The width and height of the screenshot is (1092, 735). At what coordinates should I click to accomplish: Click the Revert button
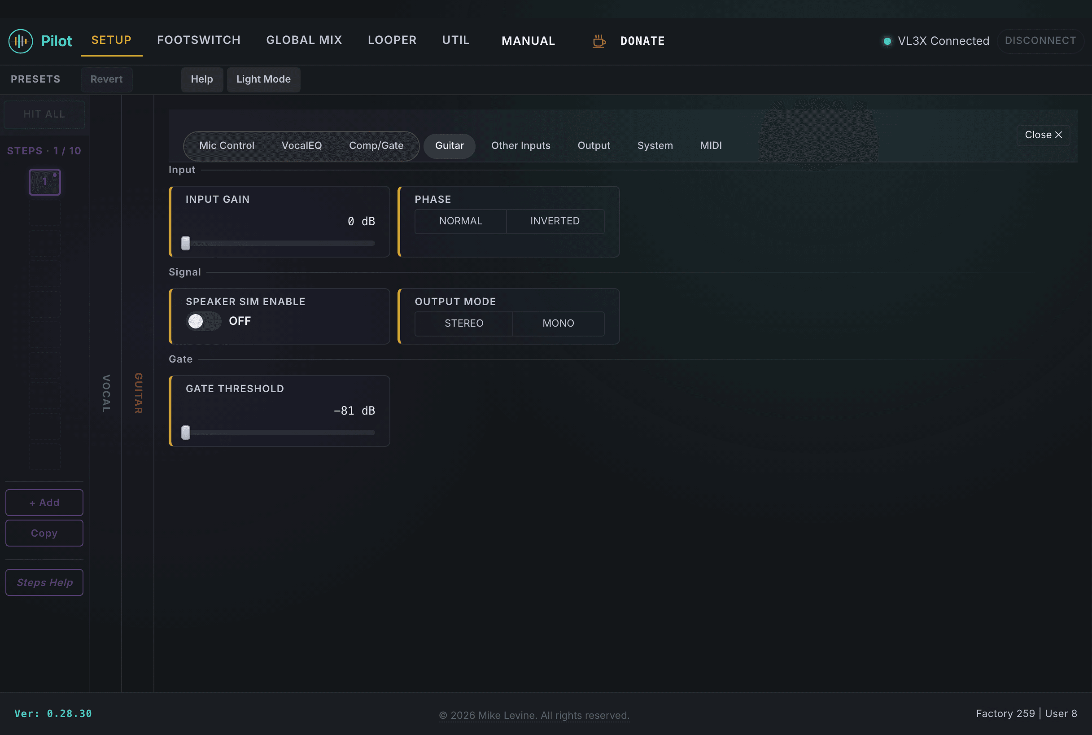106,79
